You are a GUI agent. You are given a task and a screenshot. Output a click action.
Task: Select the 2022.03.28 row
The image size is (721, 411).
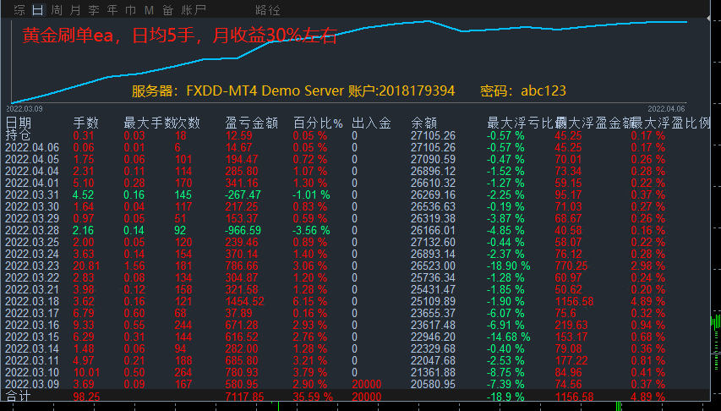coord(33,230)
